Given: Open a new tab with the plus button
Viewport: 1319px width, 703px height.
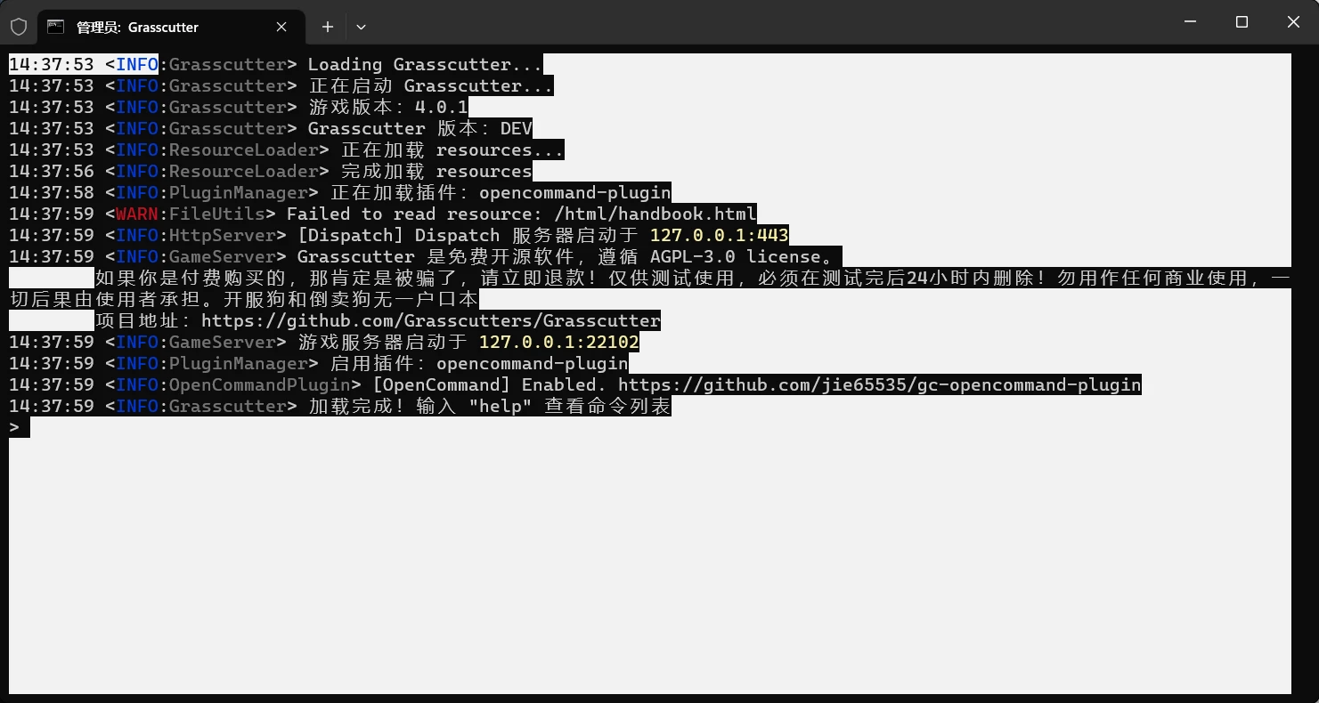Looking at the screenshot, I should [x=328, y=27].
